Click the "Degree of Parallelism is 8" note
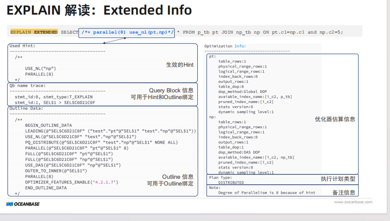Screen dimensions: 390x221 coord(267,193)
